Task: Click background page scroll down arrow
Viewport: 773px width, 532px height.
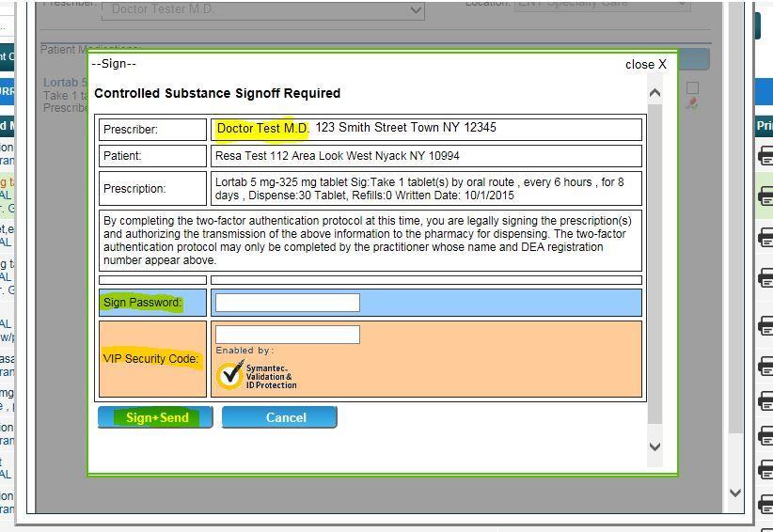Action: (x=735, y=493)
